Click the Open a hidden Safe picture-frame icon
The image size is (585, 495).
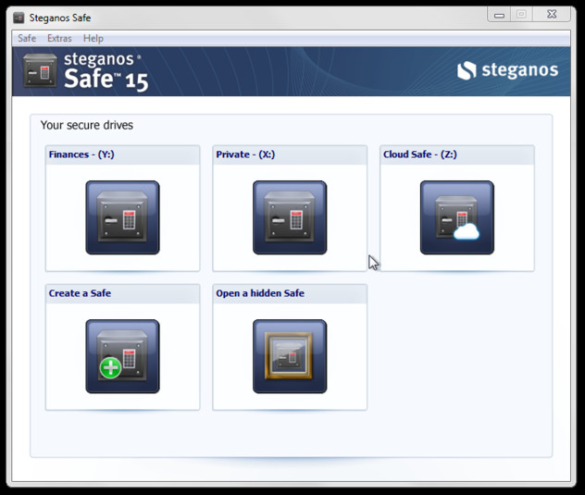(290, 356)
